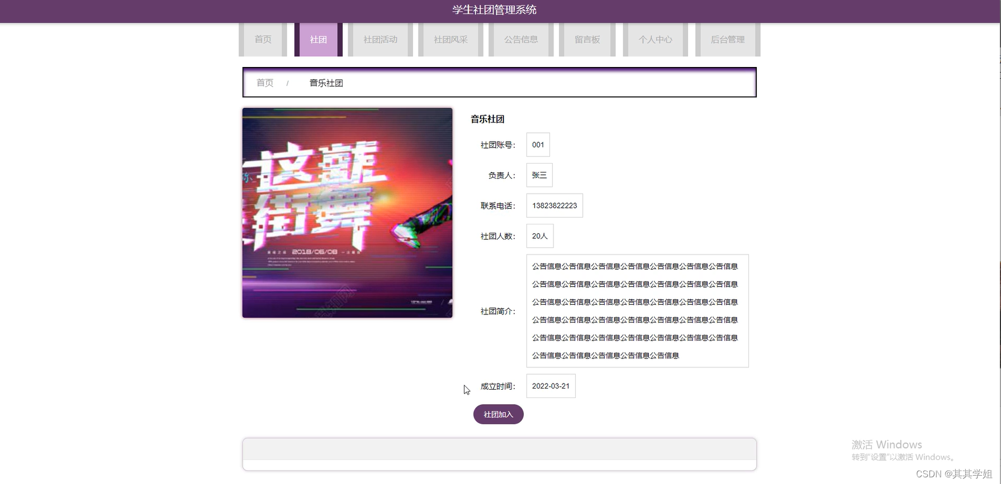1001x484 pixels.
Task: Click the 负责人 value 张三
Action: coord(539,175)
